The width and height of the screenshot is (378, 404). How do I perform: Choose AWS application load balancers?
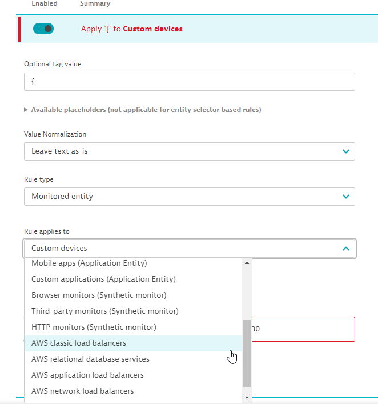(x=87, y=375)
